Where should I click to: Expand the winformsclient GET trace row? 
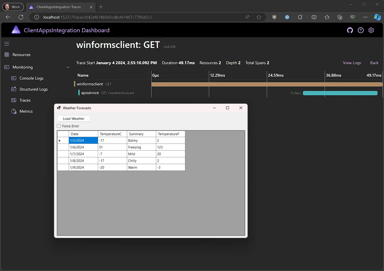93,84
